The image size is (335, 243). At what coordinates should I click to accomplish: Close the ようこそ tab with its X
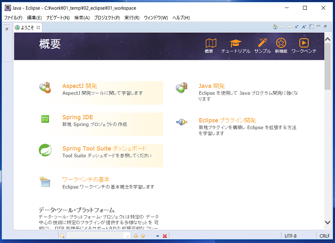[x=38, y=27]
